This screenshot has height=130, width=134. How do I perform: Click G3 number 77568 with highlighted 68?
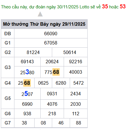point(52,72)
